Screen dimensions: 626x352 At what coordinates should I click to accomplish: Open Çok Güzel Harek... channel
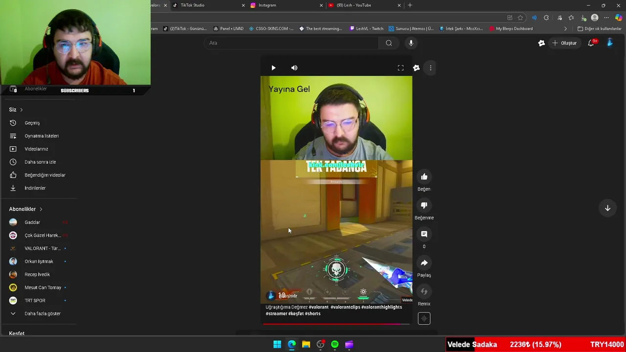coord(38,235)
